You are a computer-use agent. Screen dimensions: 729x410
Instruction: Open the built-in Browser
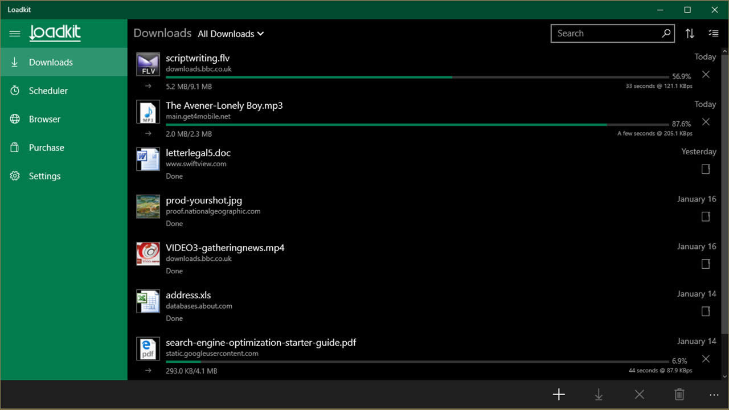tap(44, 119)
